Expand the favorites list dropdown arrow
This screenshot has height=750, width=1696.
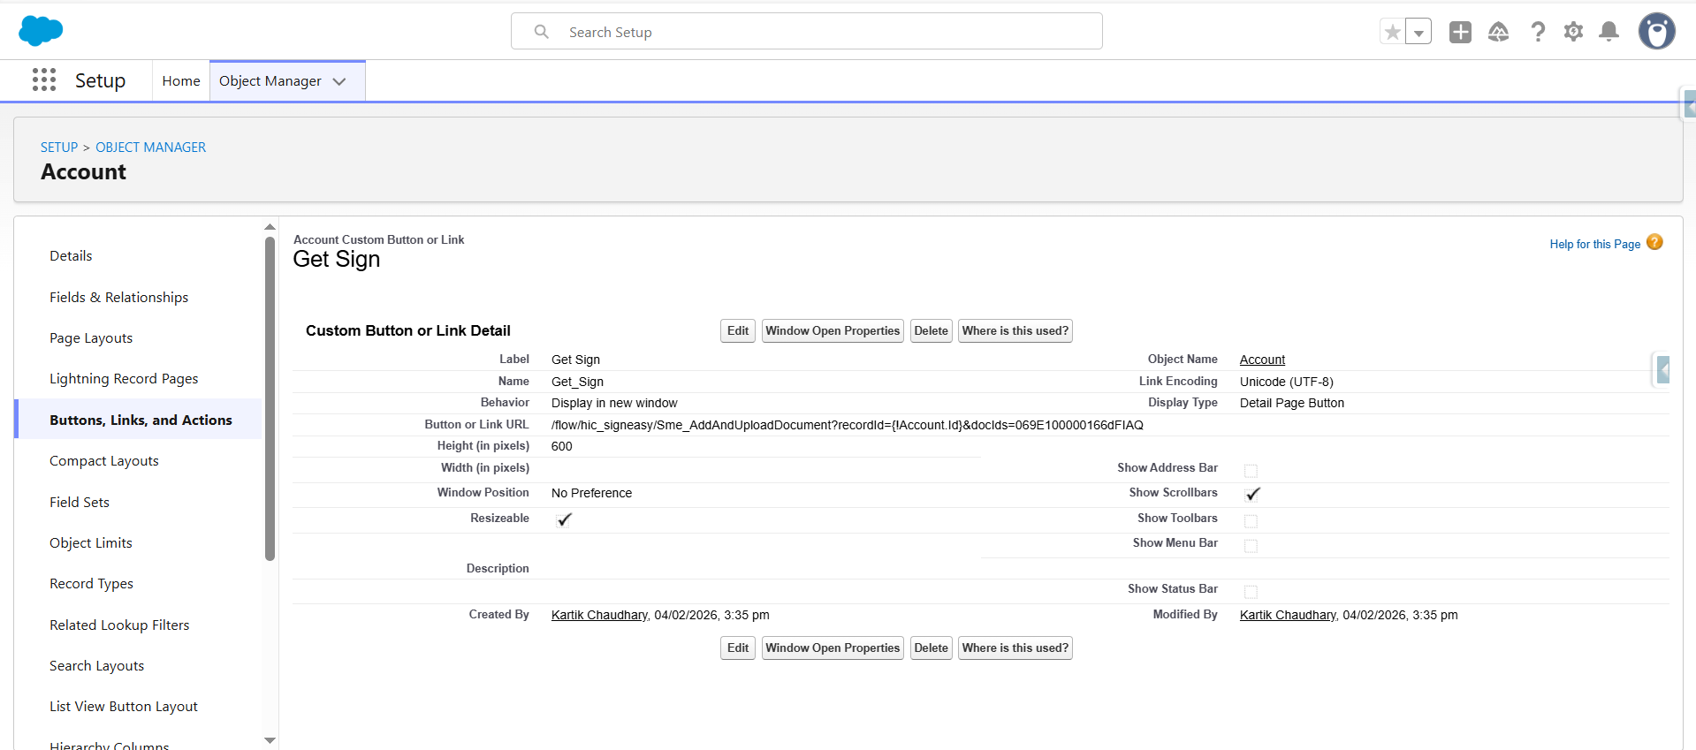click(x=1418, y=33)
